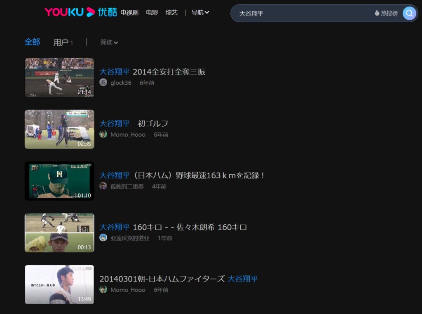Viewport: 422px width, 314px height.
Task: Open 孤独的二重奏 uploader name
Action: 127,186
